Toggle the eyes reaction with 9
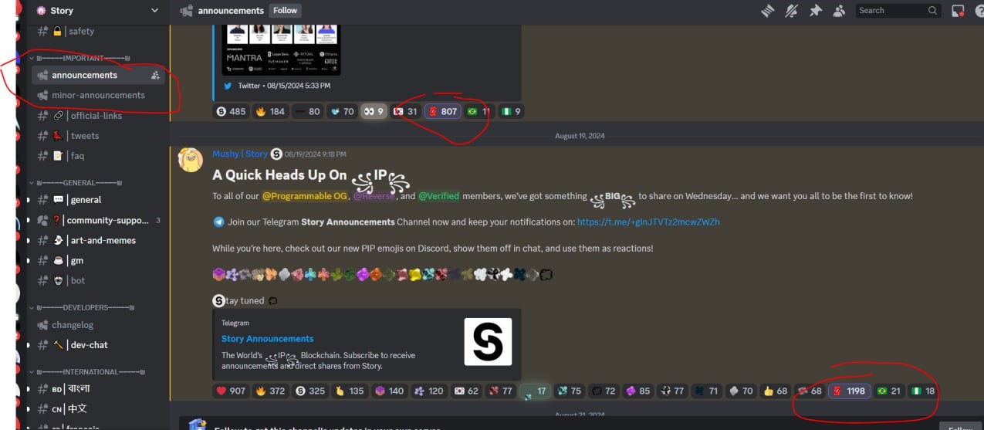The height and width of the screenshot is (430, 984). 374,111
